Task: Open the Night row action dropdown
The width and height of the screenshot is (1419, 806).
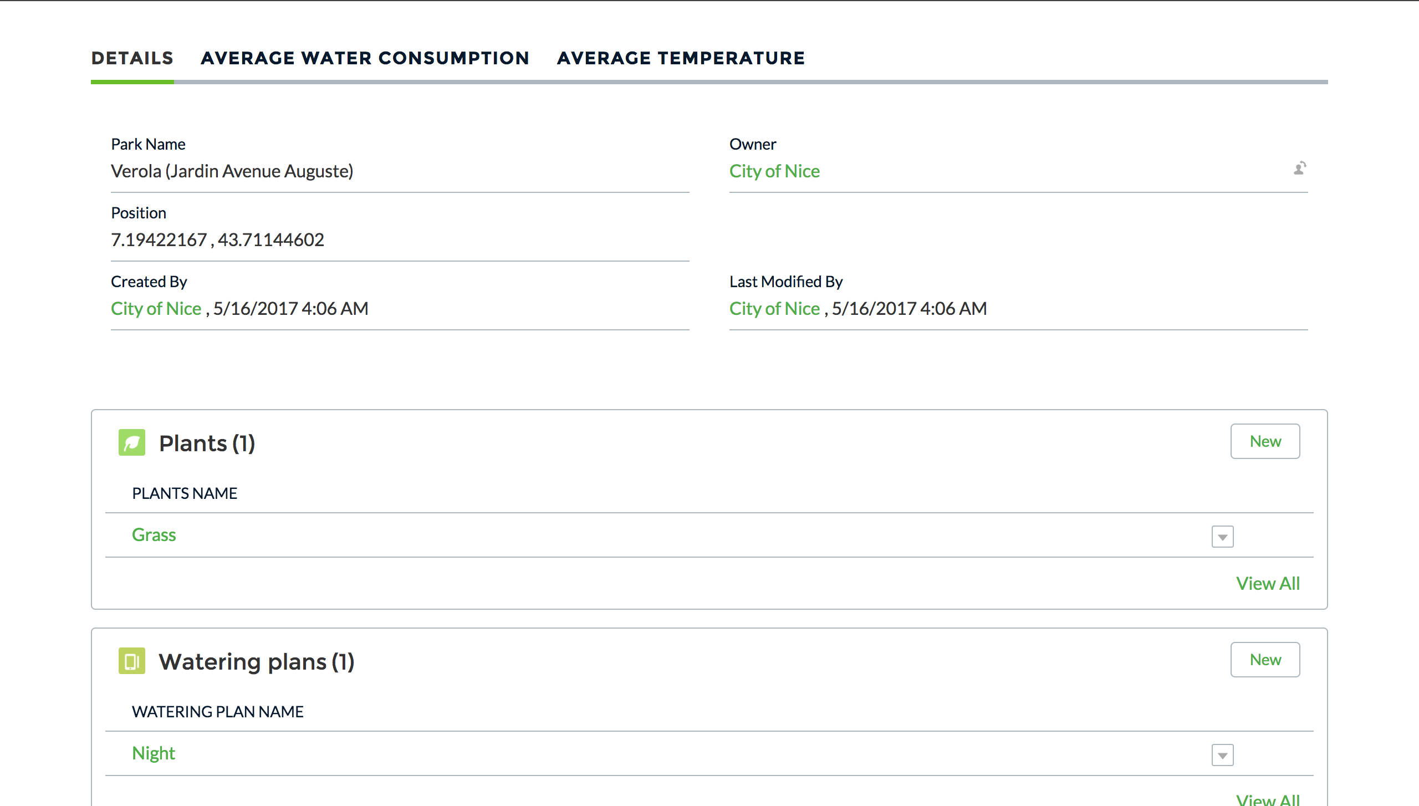Action: (1222, 755)
